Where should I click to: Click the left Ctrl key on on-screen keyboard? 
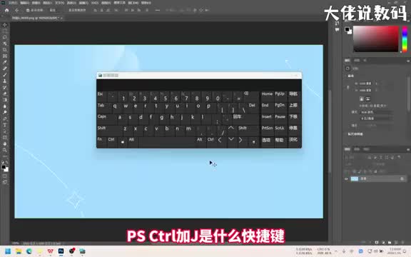click(111, 142)
